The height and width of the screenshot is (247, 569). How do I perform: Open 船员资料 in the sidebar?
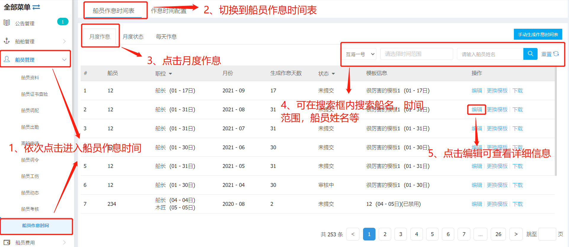tap(30, 78)
